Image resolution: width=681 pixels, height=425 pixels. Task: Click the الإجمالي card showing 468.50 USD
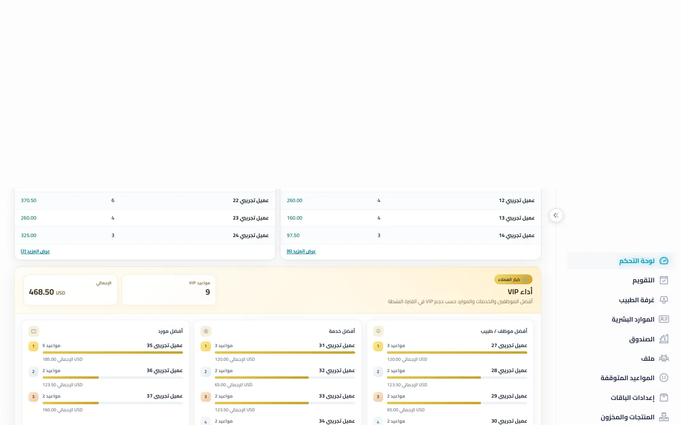click(x=70, y=290)
